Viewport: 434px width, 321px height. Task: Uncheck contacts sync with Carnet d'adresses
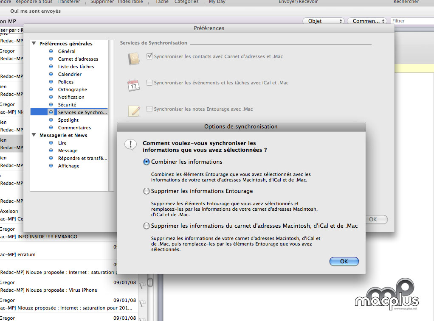point(149,56)
